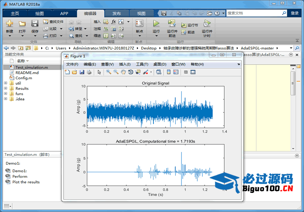The image size is (304, 212).
Task: Click Run and Time (运行并计时) icon
Action: 207,23
